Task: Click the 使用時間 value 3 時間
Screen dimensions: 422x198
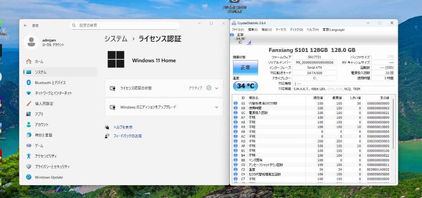Action: (x=383, y=78)
